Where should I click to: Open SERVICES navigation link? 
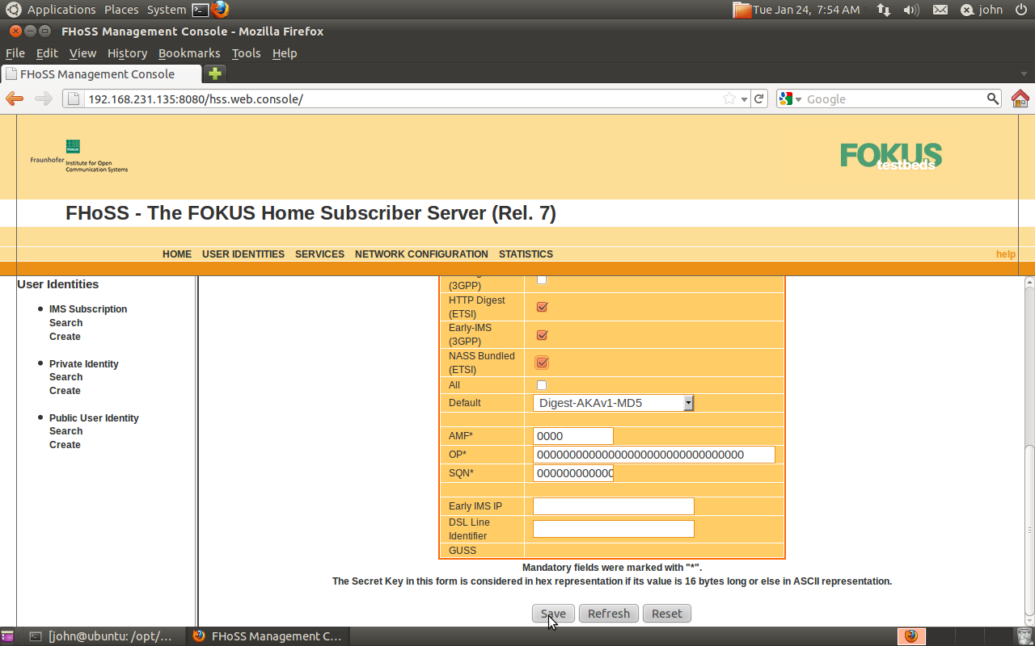pyautogui.click(x=319, y=254)
